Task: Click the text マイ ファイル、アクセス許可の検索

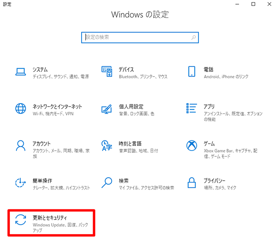Action: pos(146,188)
